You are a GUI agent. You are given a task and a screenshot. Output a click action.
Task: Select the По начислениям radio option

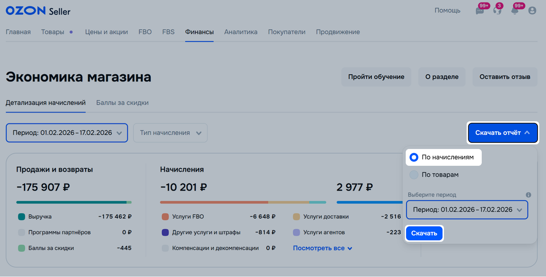[414, 157]
